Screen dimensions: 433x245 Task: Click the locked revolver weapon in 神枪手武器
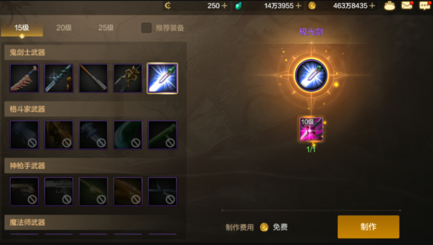coord(24,191)
